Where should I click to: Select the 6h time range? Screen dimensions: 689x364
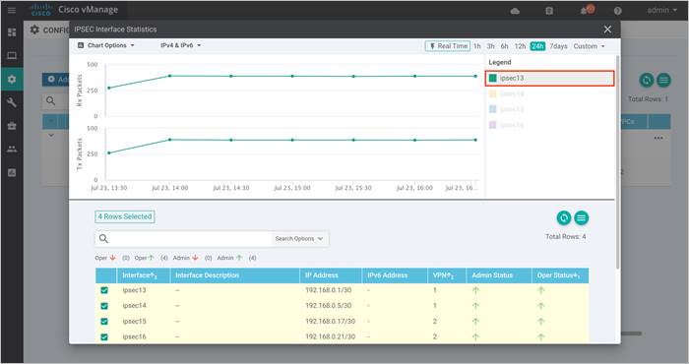(504, 46)
